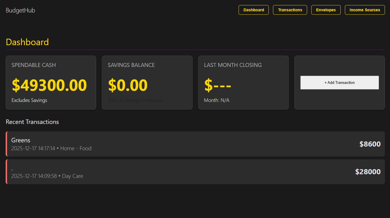Select the Recent Transactions heading
This screenshot has width=390, height=218.
click(32, 122)
